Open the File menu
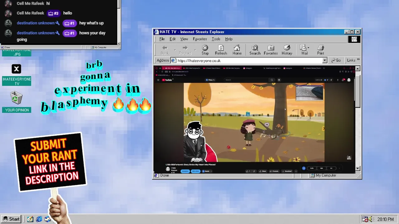 [162, 39]
